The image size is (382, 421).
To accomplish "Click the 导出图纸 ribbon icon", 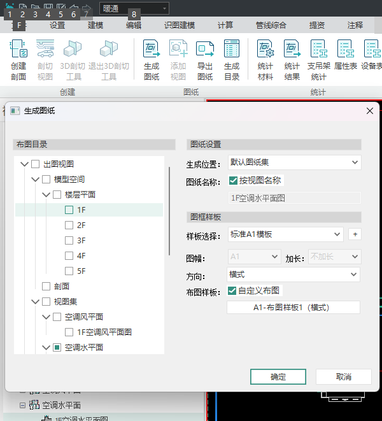I will click(205, 48).
